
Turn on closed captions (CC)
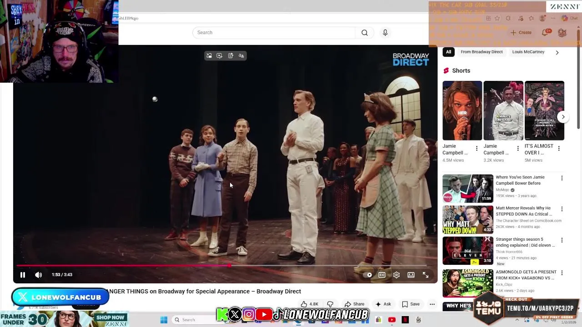[382, 275]
